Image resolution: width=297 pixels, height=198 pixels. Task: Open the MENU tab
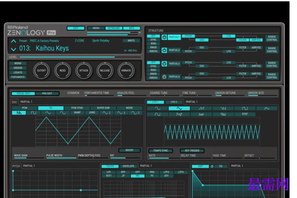click(x=96, y=28)
